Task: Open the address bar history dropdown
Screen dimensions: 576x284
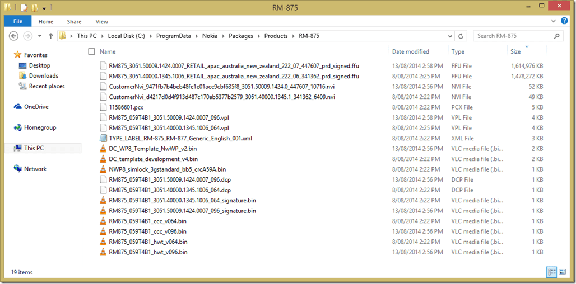Action: [450, 36]
